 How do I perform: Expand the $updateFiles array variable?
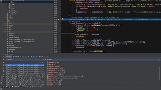(45, 70)
